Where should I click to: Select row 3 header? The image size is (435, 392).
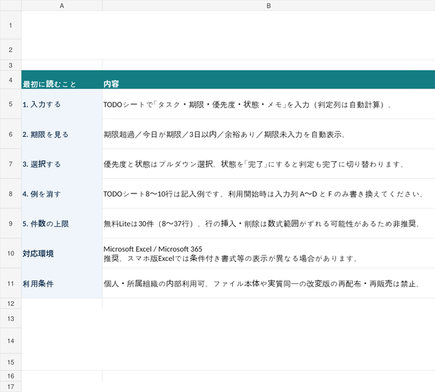point(11,65)
